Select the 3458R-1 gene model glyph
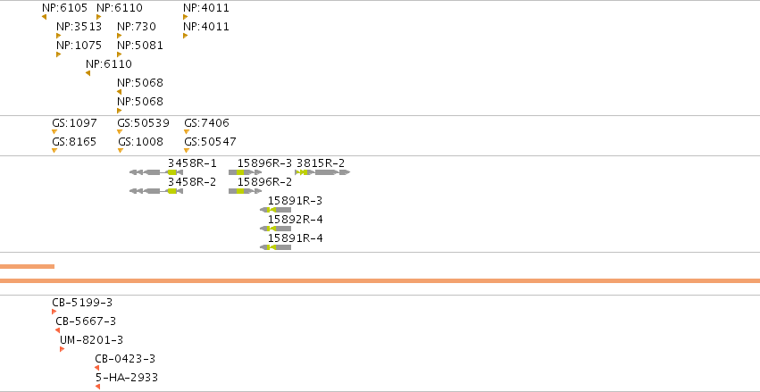This screenshot has height=392, width=760. 156,172
